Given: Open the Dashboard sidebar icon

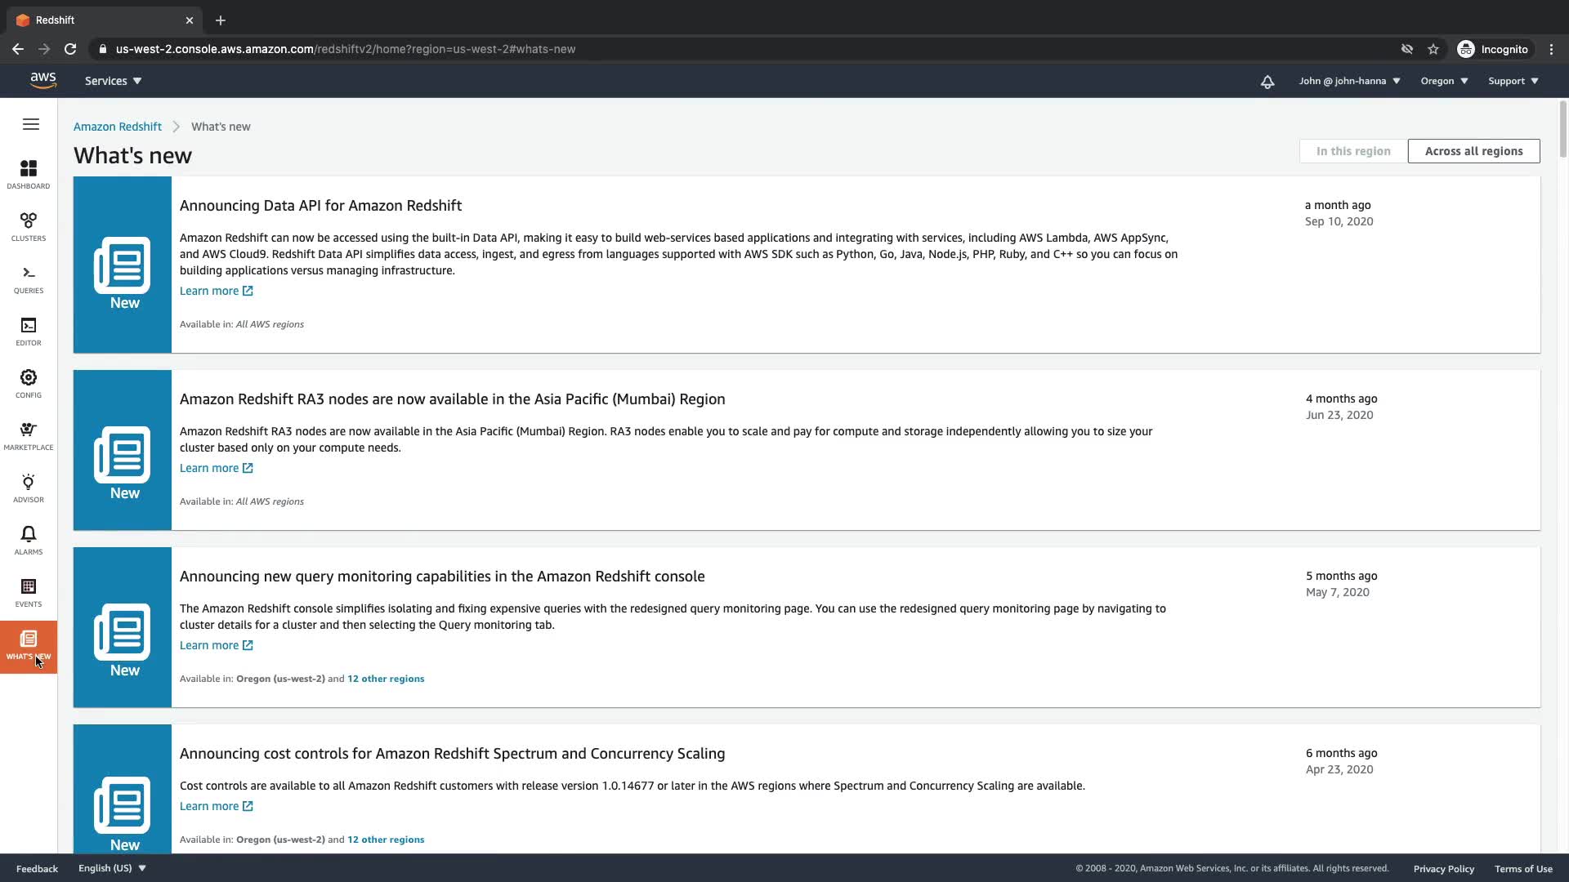Looking at the screenshot, I should [x=29, y=174].
